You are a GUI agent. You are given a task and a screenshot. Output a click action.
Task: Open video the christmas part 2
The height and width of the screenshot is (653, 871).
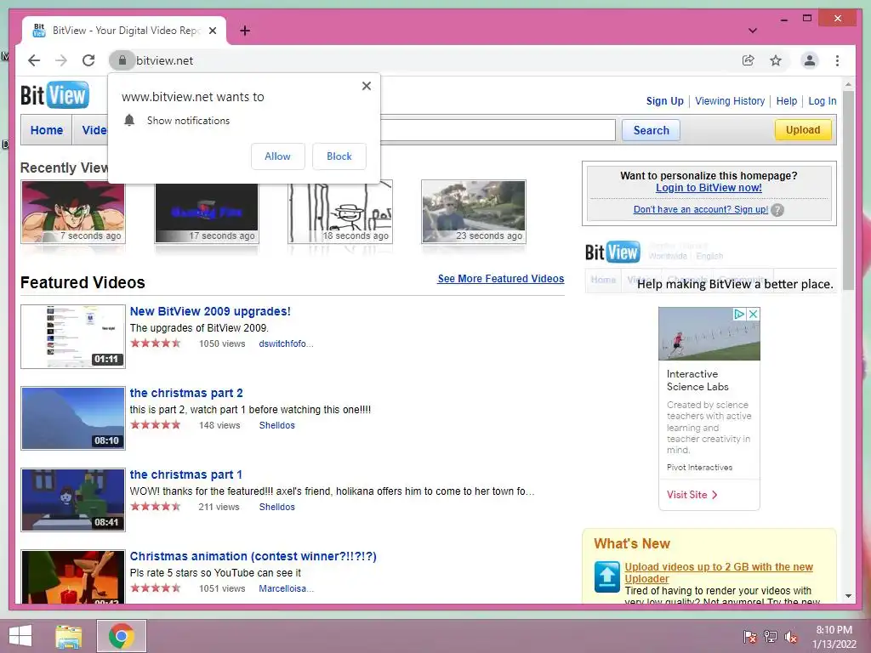[186, 393]
